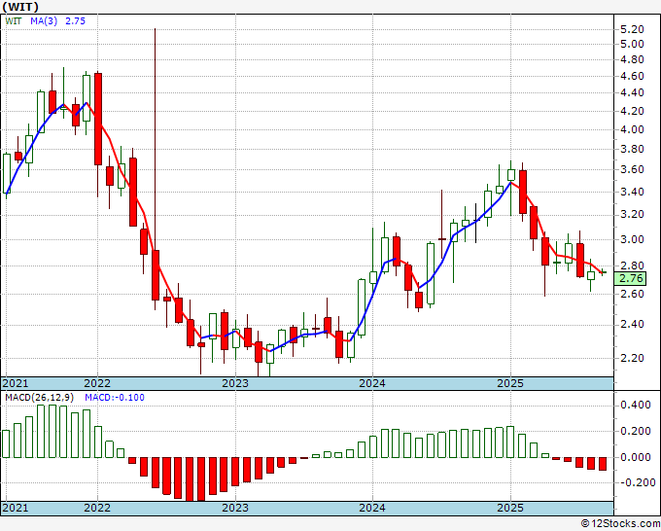Click the 3.00 price axis label

(633, 239)
